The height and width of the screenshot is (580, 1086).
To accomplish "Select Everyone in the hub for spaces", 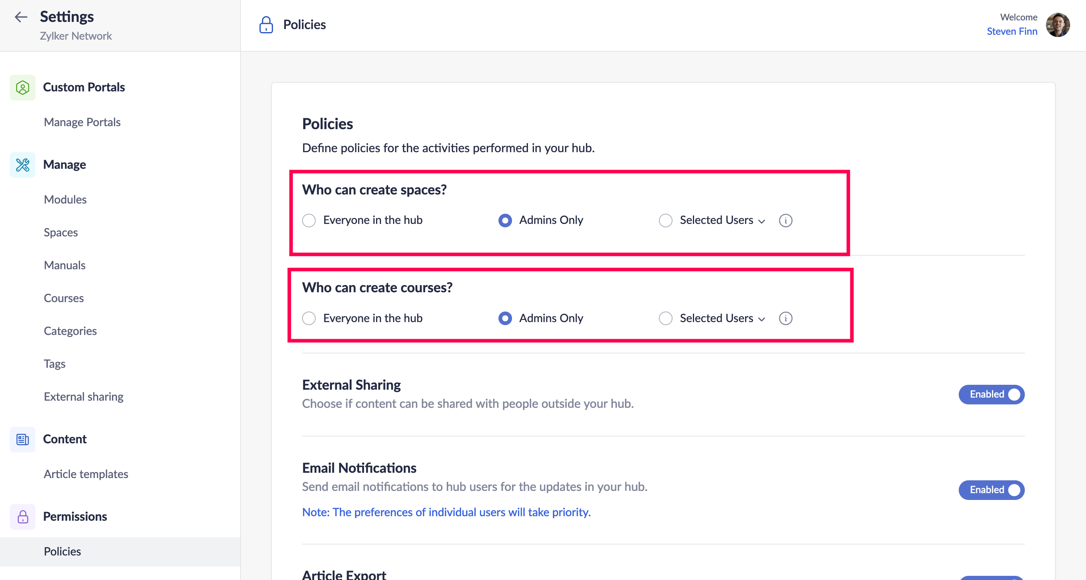I will [x=309, y=221].
